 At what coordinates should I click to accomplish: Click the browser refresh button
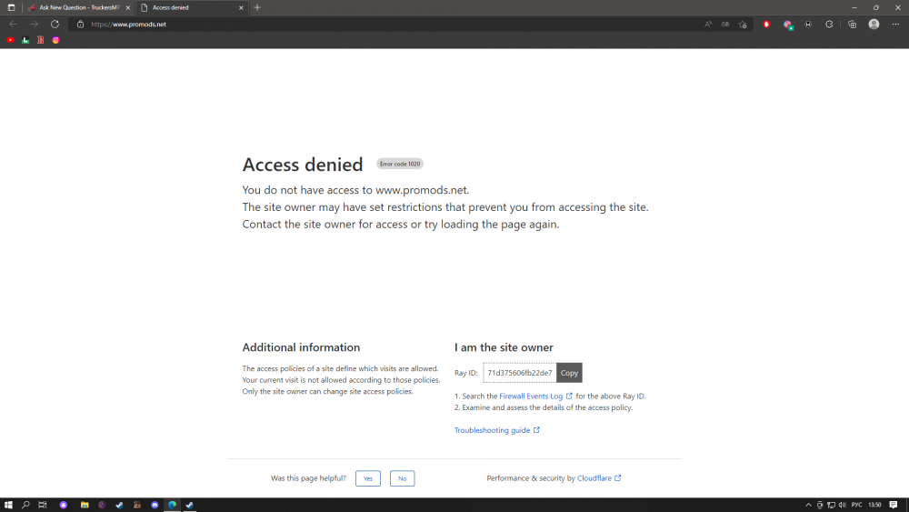pyautogui.click(x=55, y=25)
